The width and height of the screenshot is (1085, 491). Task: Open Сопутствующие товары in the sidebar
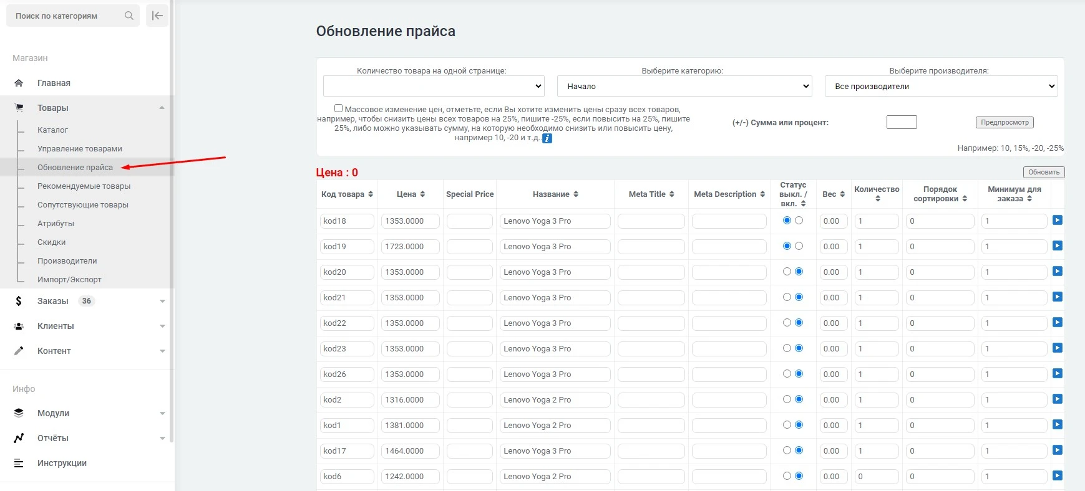coord(83,204)
